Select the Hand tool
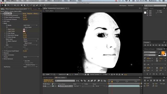The image size is (167, 94). click(x=5, y=5)
